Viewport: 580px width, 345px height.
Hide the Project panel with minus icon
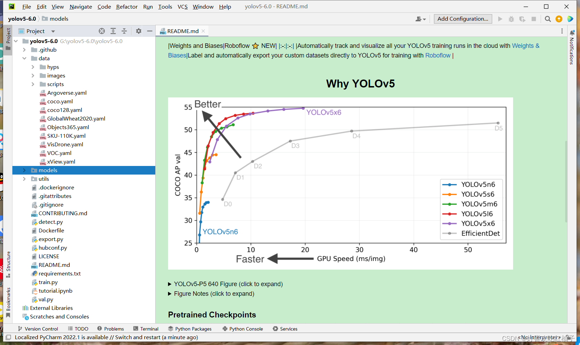[150, 31]
